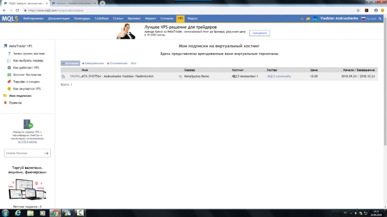Viewport: 387px width, 217px height.
Task: Open CodeBase section
Action: tap(102, 18)
